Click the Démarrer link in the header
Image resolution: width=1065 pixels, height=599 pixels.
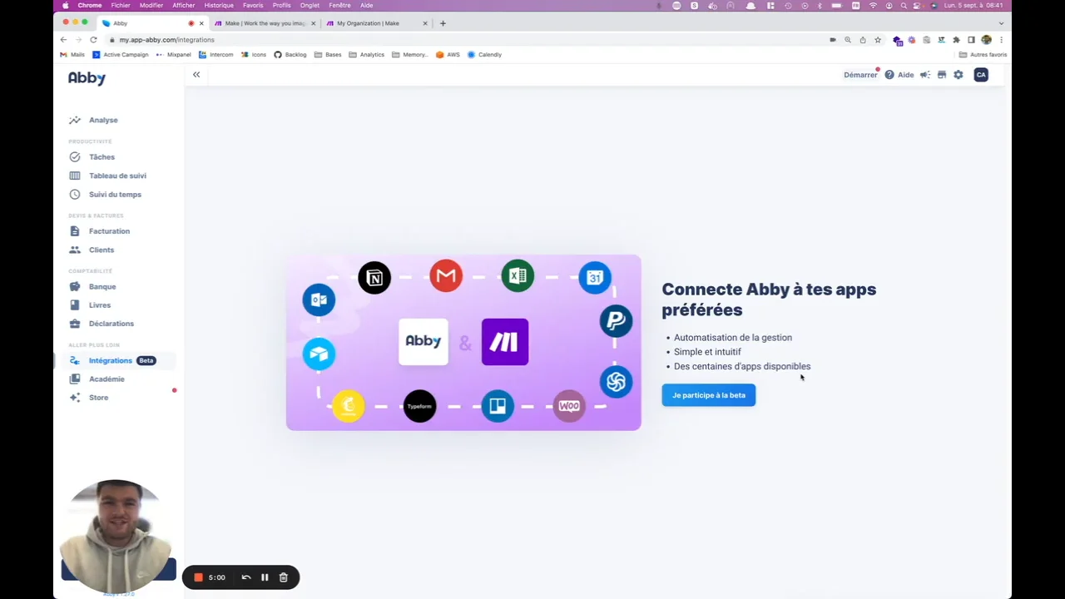tap(860, 75)
